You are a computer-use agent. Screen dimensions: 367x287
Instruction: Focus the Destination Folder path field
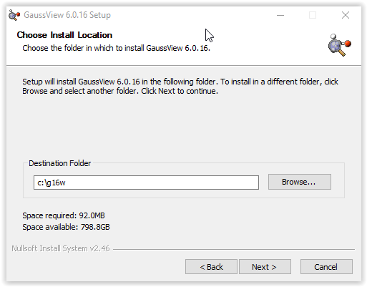point(146,183)
